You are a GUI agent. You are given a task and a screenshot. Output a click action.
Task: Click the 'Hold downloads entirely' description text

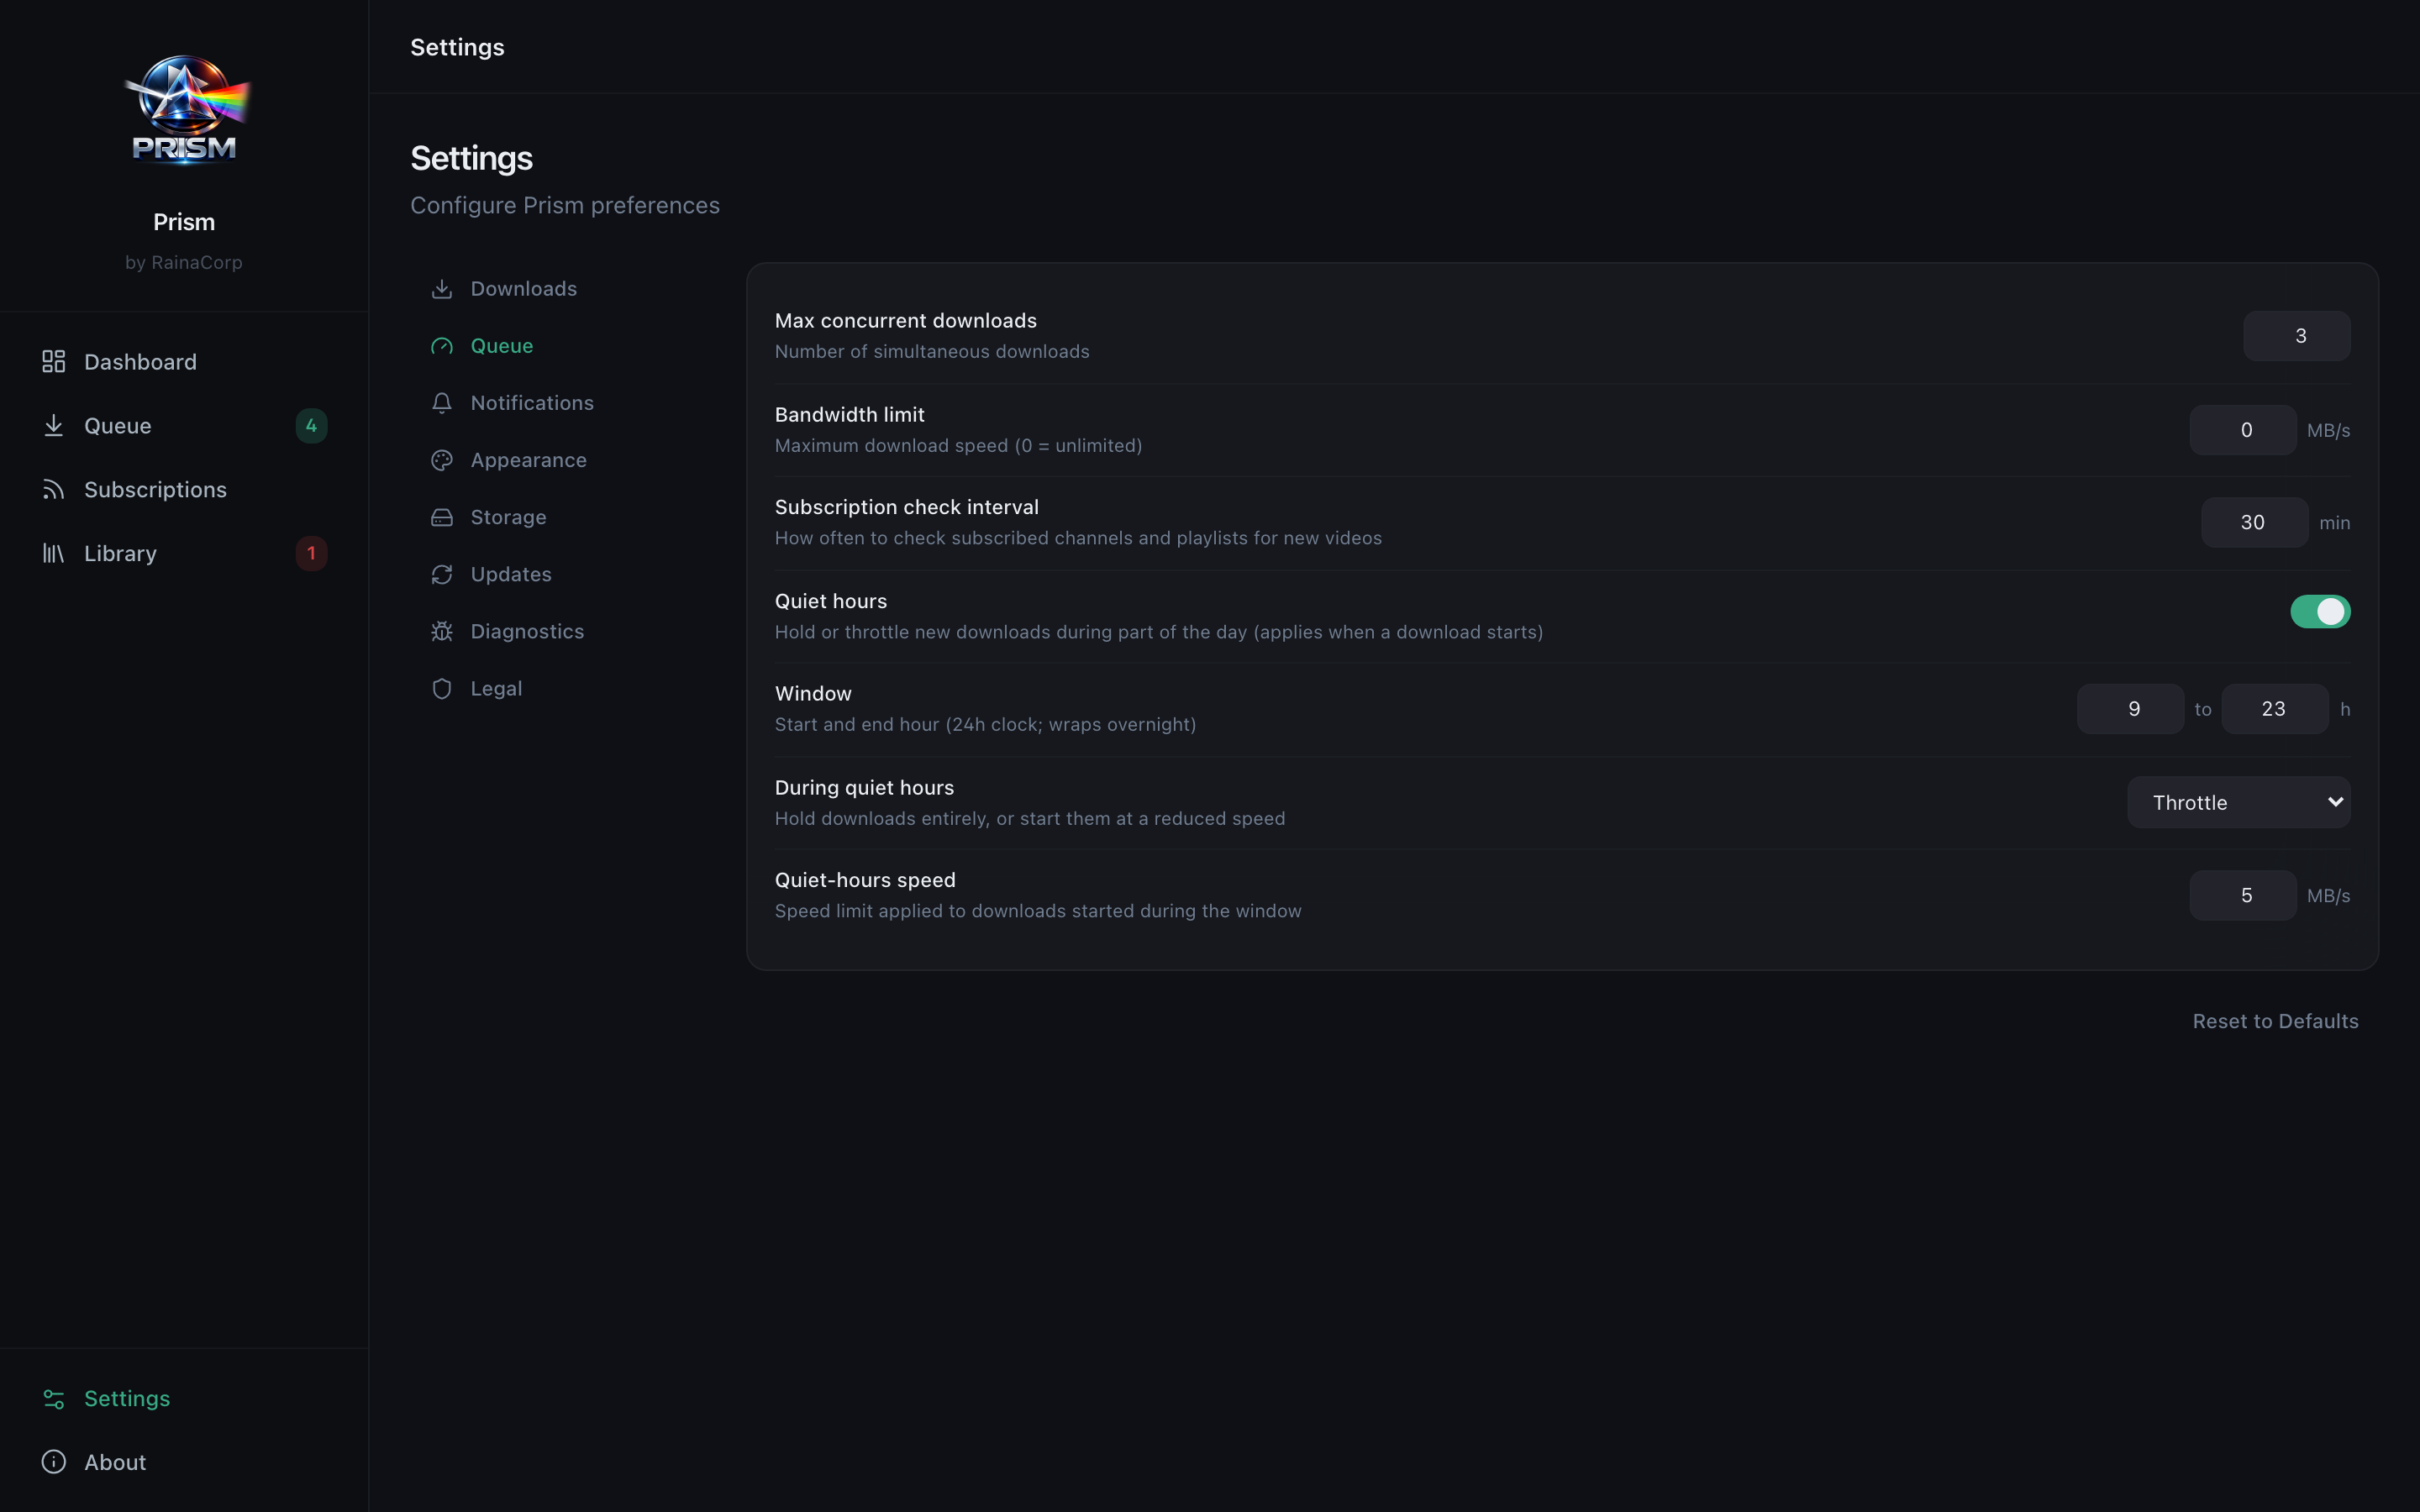click(1030, 818)
